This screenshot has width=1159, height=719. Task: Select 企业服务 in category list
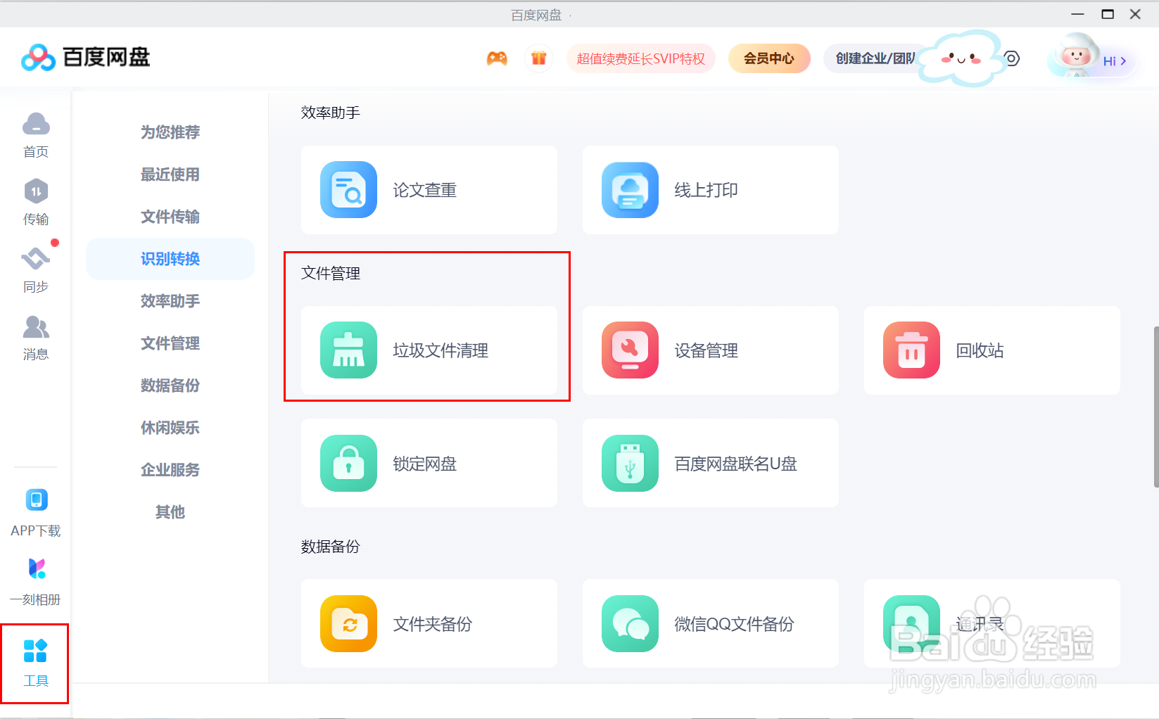pos(170,470)
